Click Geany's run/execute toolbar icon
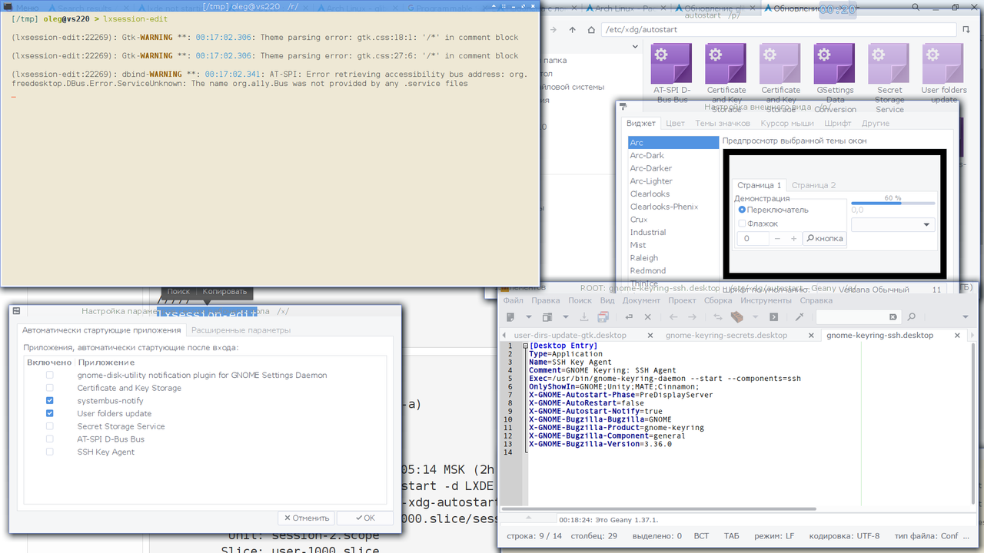984x553 pixels. point(773,316)
